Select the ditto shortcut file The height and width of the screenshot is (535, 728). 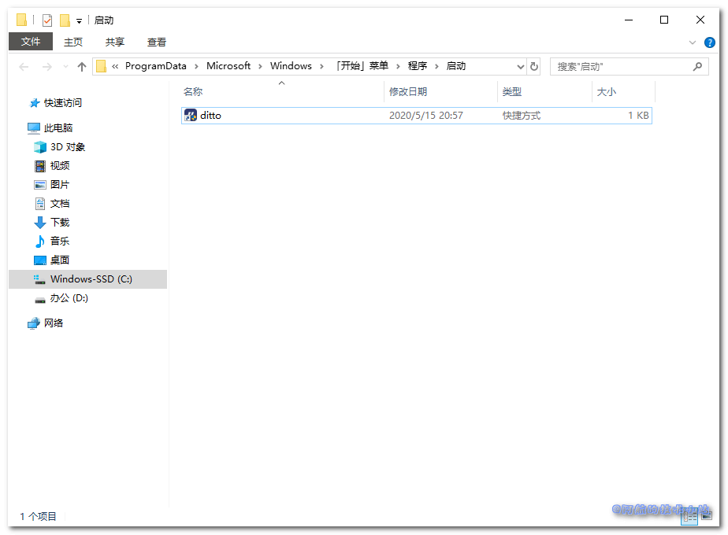coord(210,116)
